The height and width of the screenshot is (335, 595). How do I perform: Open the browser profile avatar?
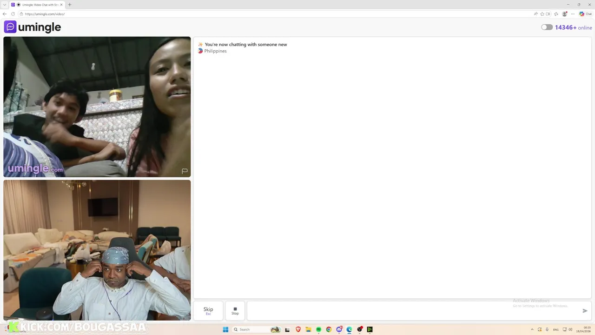565,14
